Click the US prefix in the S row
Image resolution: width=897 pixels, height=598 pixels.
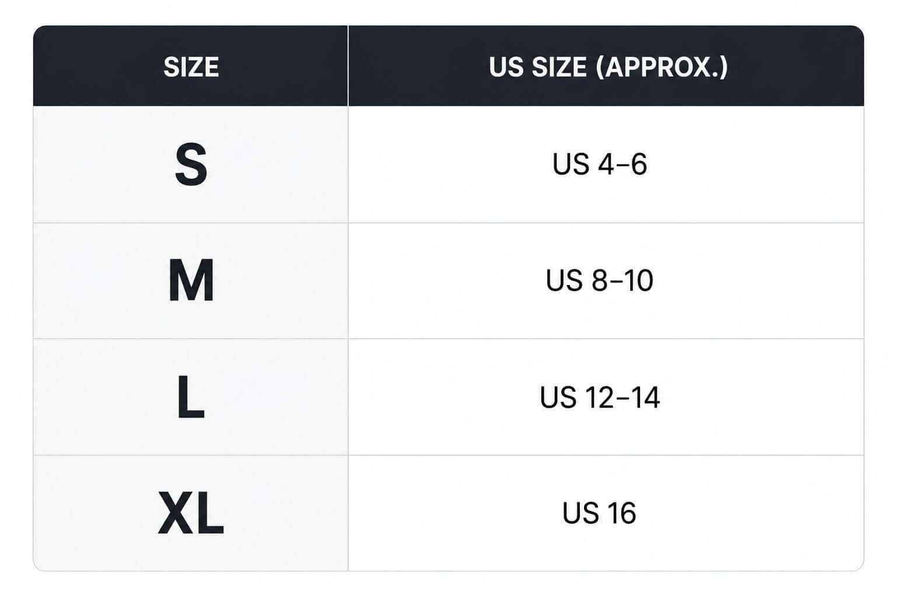[571, 164]
